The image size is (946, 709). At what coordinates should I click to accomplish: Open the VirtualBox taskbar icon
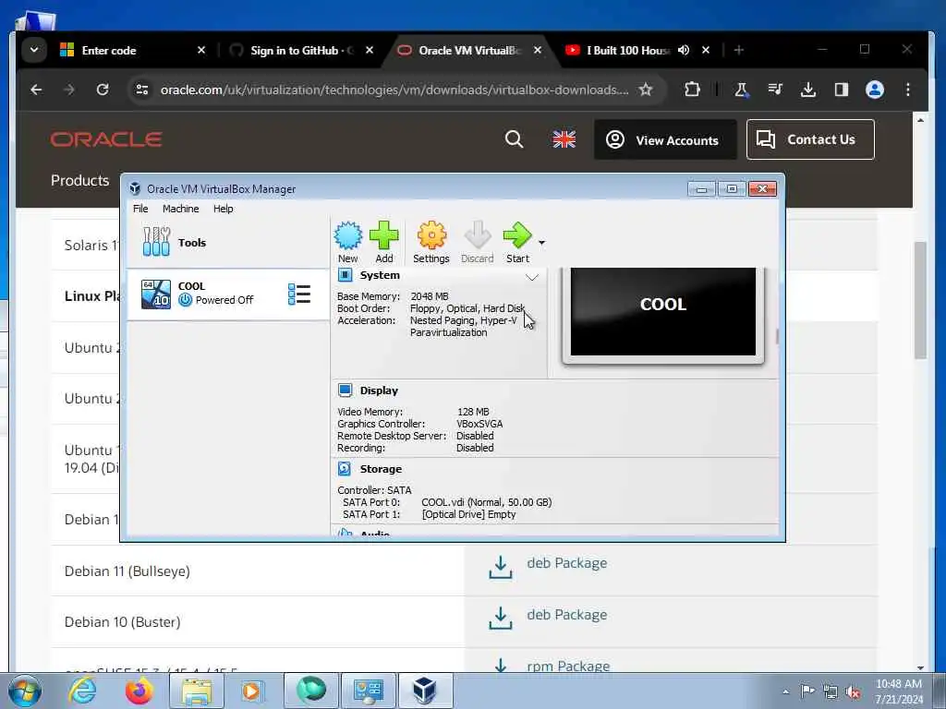pyautogui.click(x=425, y=691)
